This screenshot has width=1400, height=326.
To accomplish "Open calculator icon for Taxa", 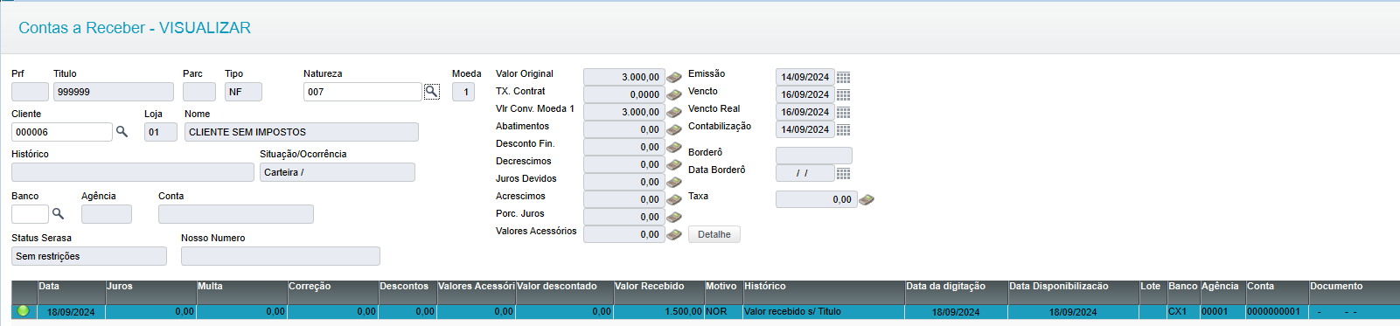I will click(867, 200).
